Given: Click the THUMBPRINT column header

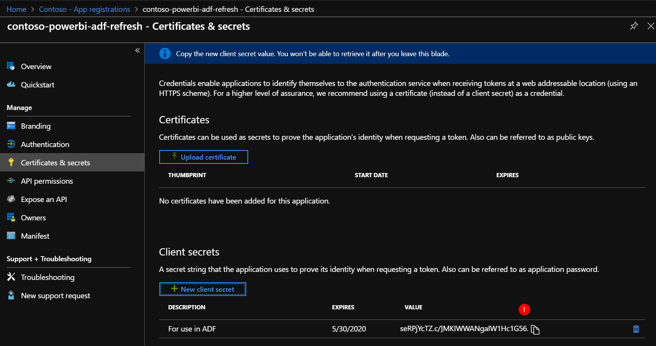Looking at the screenshot, I should click(x=187, y=175).
